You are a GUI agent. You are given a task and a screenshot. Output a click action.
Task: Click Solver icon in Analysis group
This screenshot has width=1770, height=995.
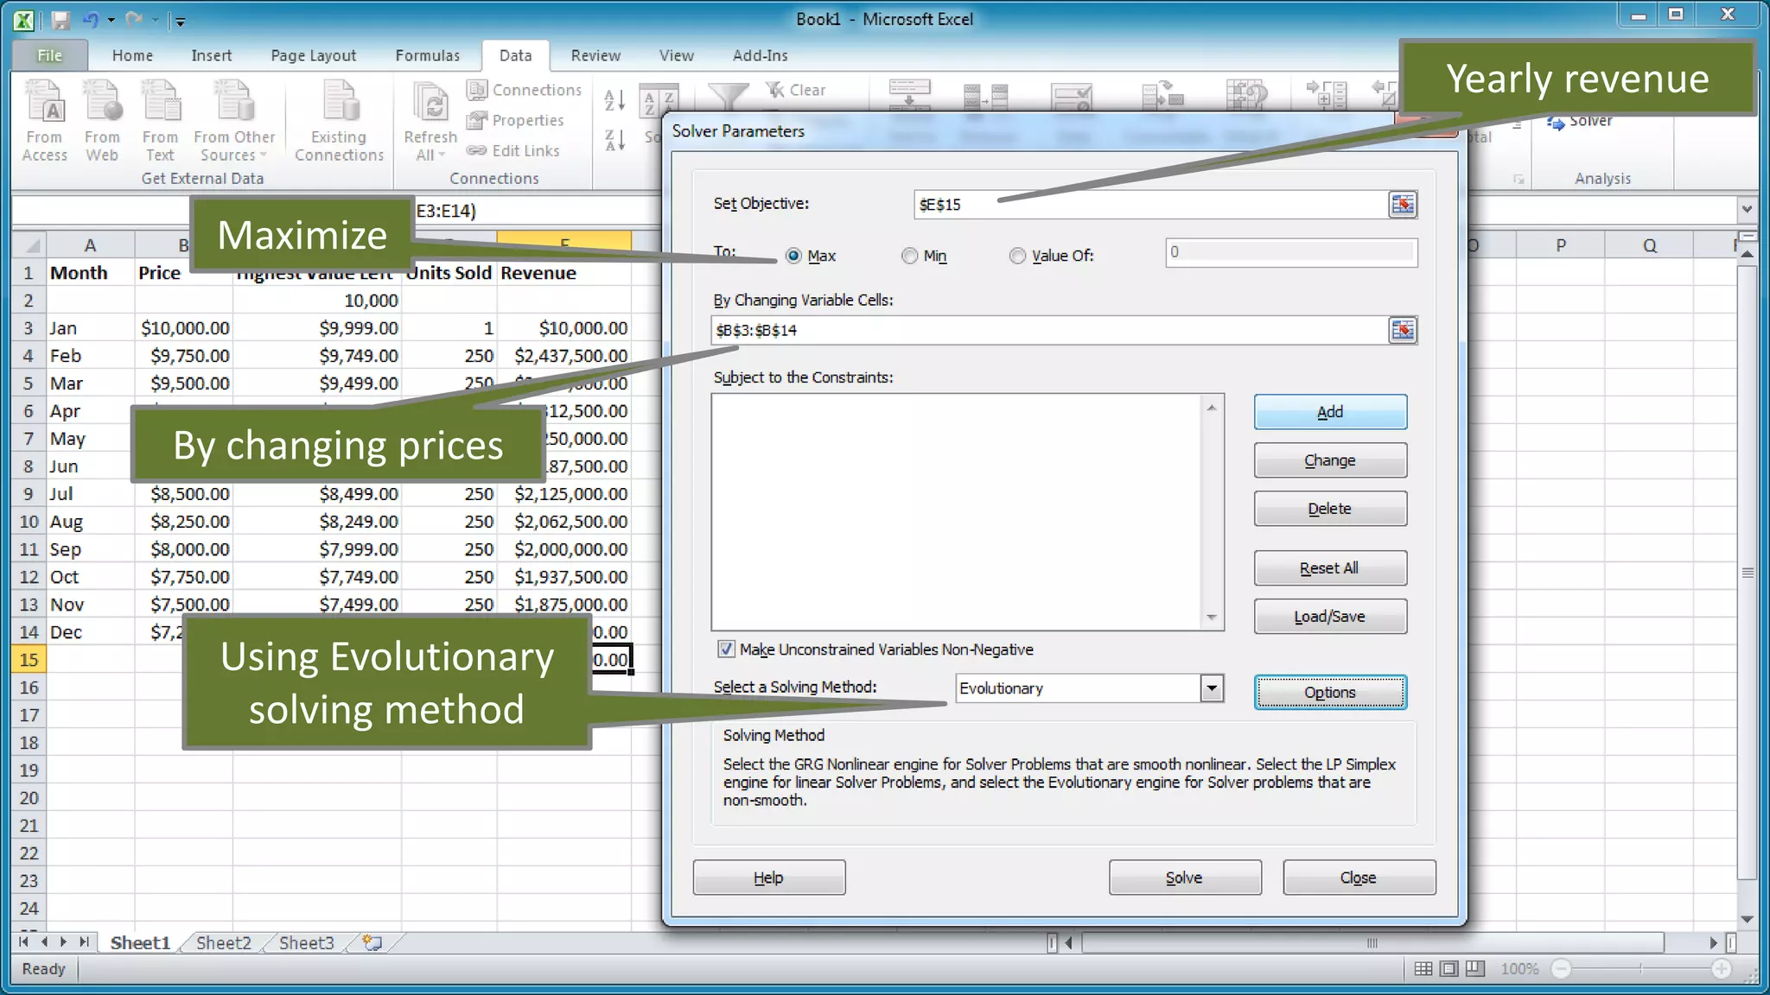pyautogui.click(x=1557, y=123)
